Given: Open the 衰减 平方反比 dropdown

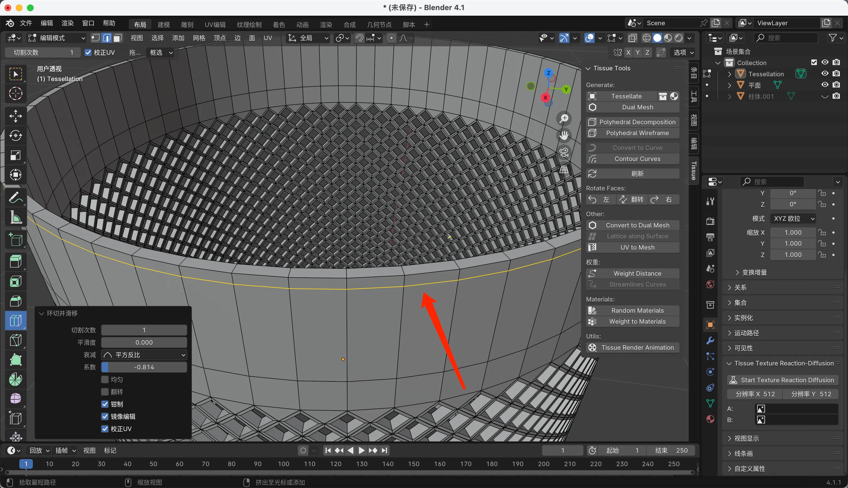Looking at the screenshot, I should click(x=144, y=355).
